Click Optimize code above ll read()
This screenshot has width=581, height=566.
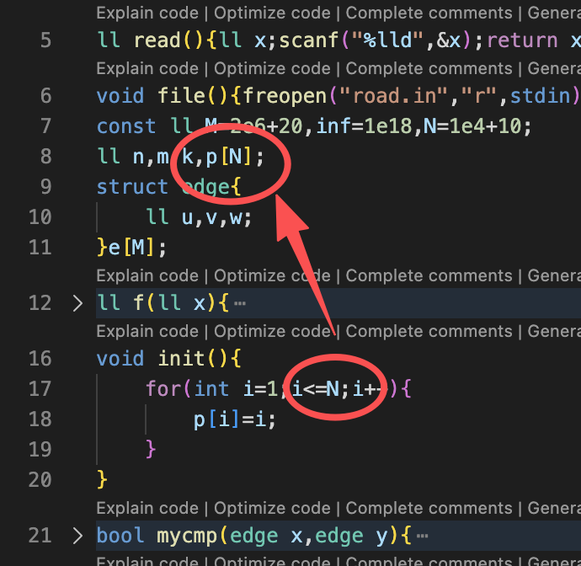click(x=272, y=13)
